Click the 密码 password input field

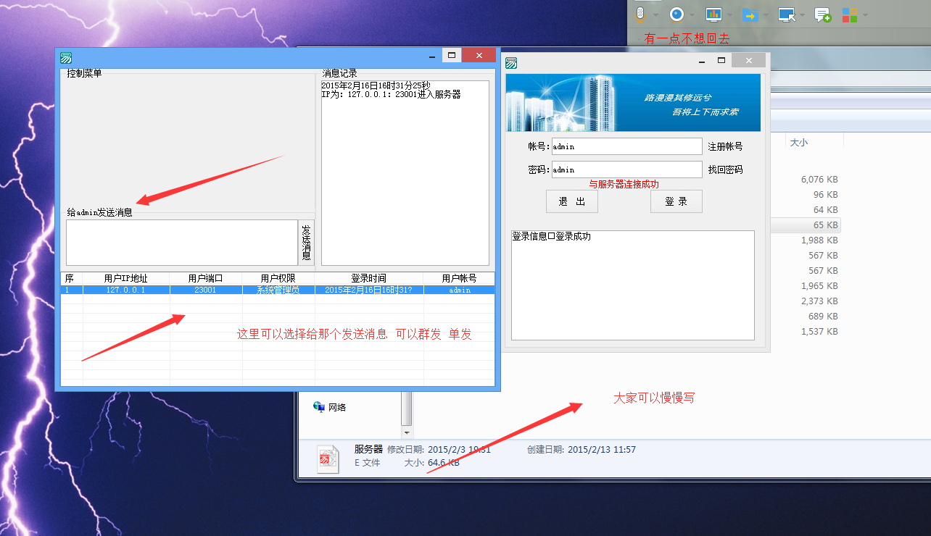[x=626, y=169]
